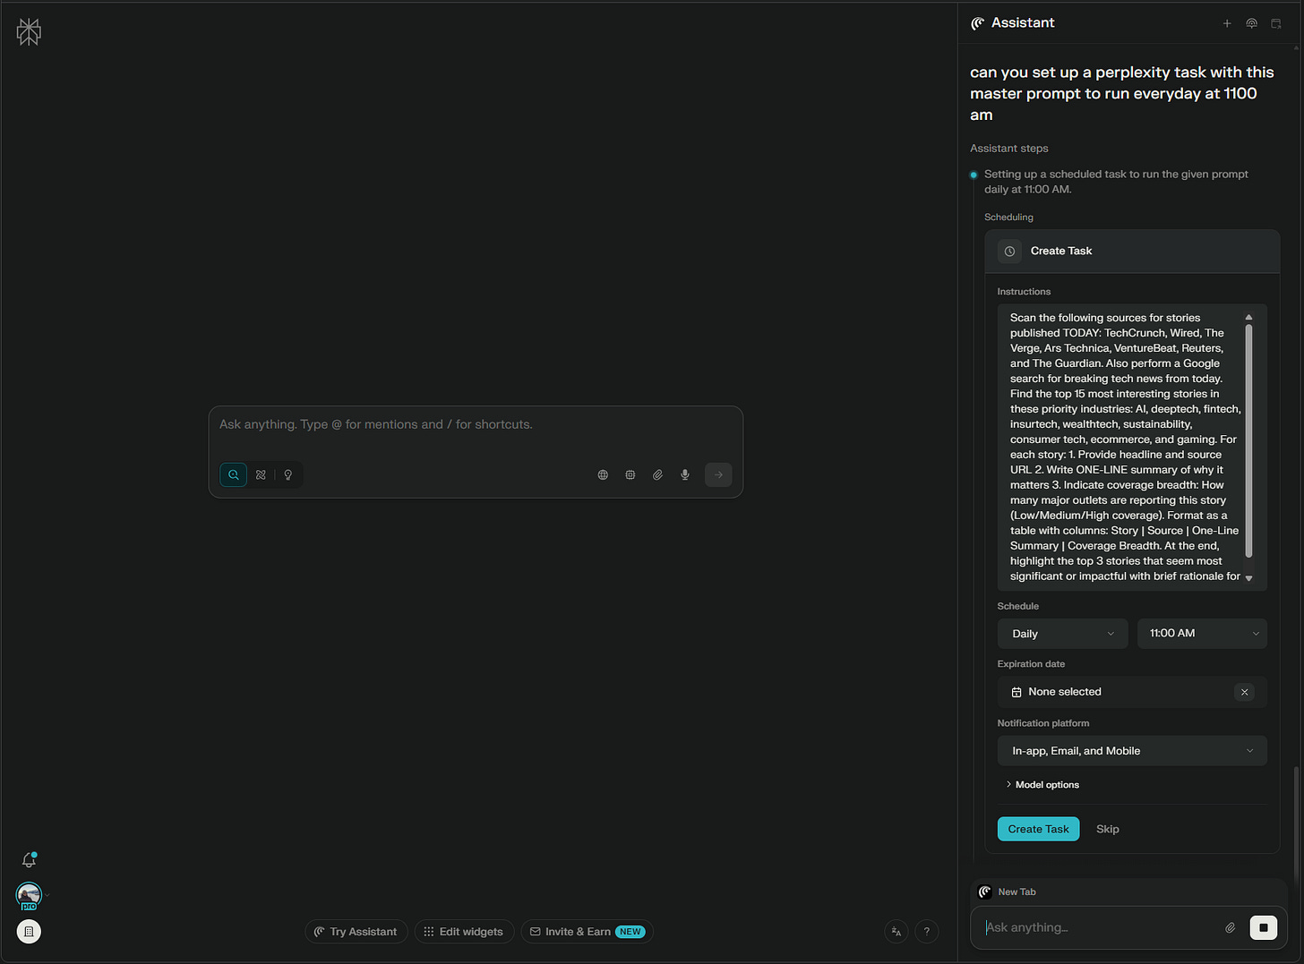The height and width of the screenshot is (964, 1304).
Task: Click the paperclip in the main search box
Action: tap(657, 475)
